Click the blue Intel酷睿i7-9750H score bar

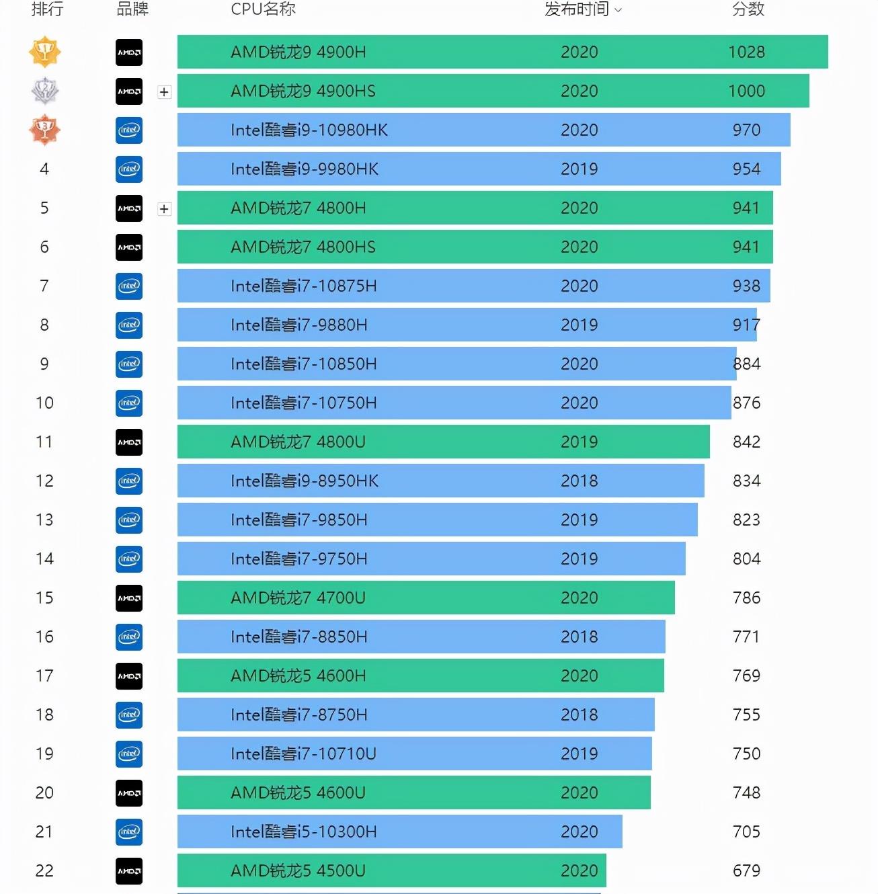[431, 559]
